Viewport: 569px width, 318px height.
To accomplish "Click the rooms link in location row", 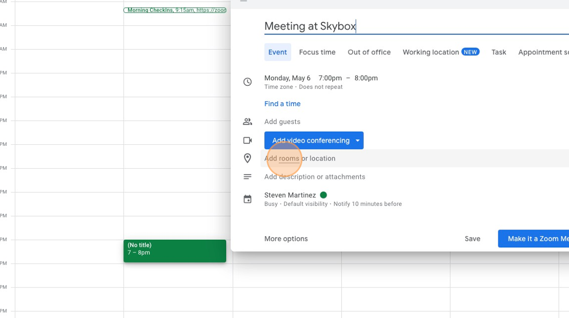I will click(x=289, y=158).
